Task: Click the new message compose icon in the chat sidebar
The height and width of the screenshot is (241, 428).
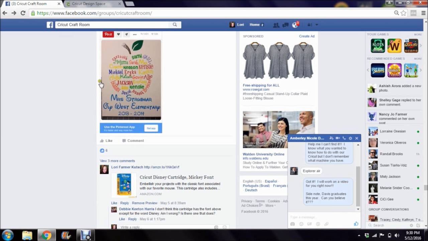Action: [x=418, y=226]
